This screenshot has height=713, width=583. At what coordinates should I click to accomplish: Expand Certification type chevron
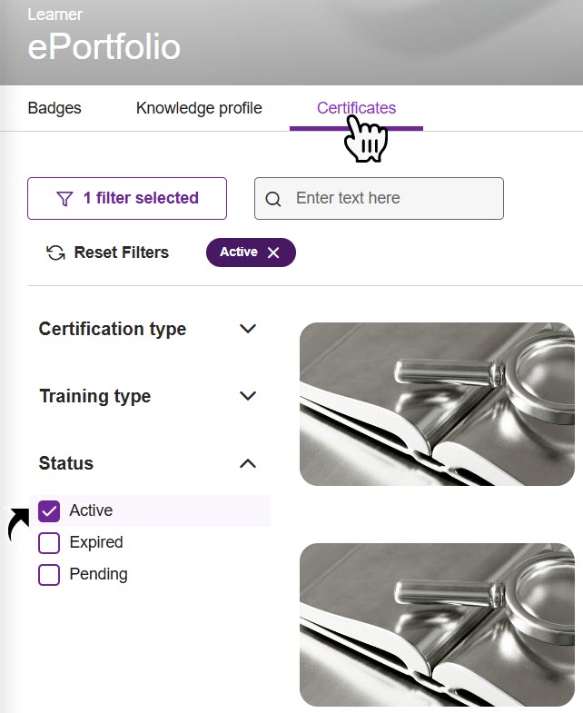tap(247, 329)
